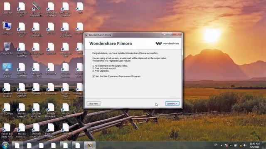
Task: Select the Camtasia Studio 8 desktop shortcut
Action: (7, 90)
